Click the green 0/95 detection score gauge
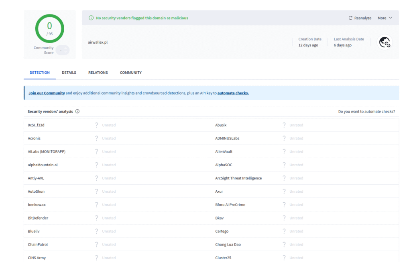This screenshot has height=262, width=411. 49,28
